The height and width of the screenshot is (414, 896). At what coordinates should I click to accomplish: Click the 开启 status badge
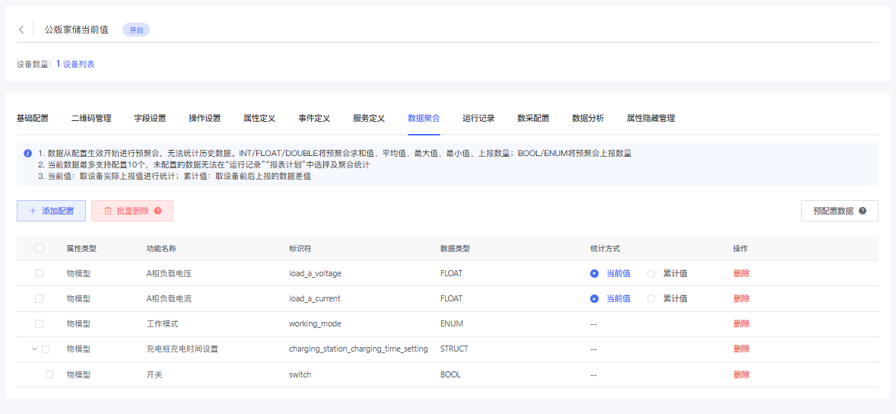click(136, 30)
